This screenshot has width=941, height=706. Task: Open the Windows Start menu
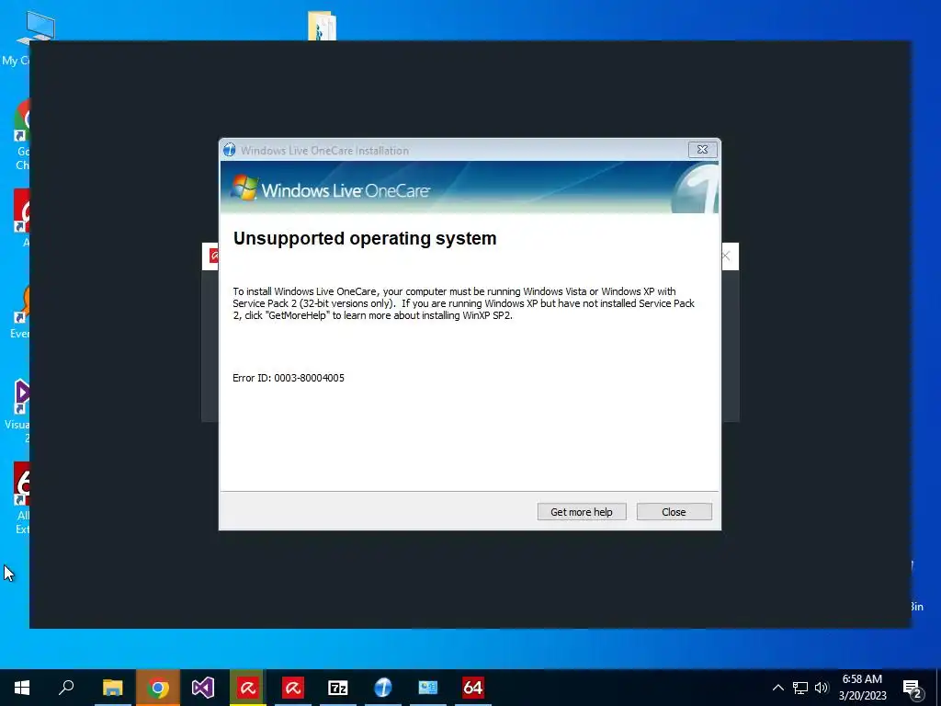click(22, 688)
